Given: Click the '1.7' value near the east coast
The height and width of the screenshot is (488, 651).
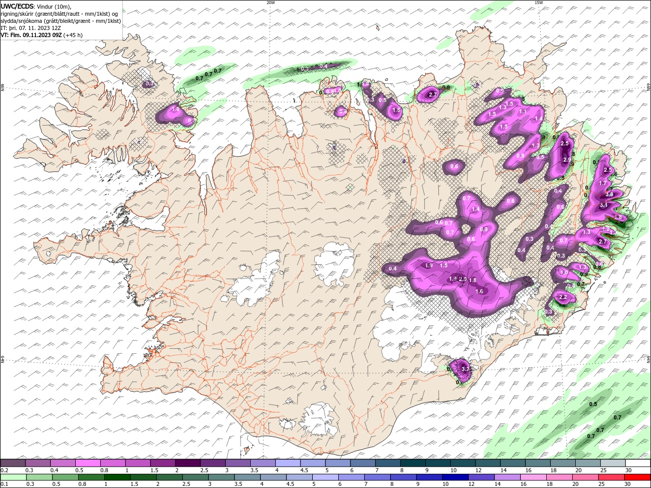Looking at the screenshot, I should [x=603, y=184].
